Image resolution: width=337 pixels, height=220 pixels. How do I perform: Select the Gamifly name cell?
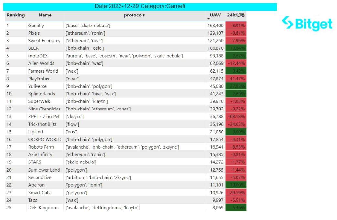(x=36, y=26)
